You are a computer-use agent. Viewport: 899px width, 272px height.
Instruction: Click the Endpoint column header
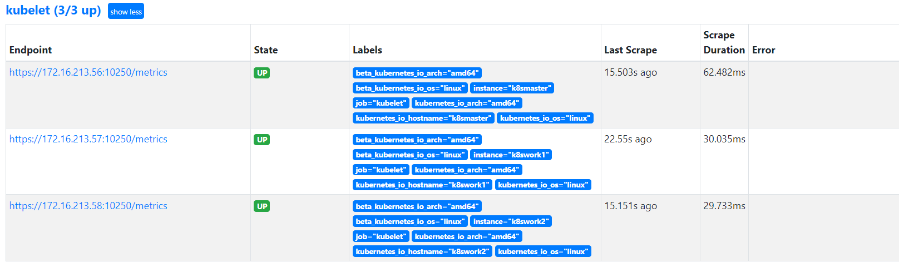coord(31,50)
